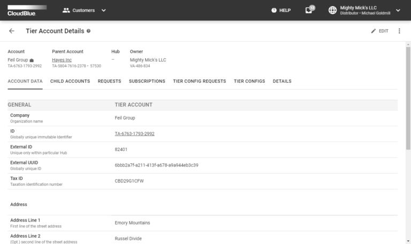The width and height of the screenshot is (411, 244).
Task: Open the REQUESTS tab
Action: [x=109, y=81]
